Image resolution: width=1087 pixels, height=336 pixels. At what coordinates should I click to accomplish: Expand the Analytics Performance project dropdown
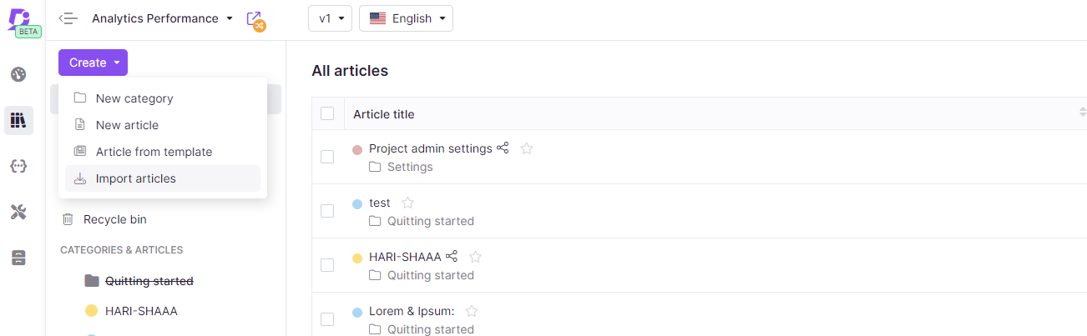[162, 18]
